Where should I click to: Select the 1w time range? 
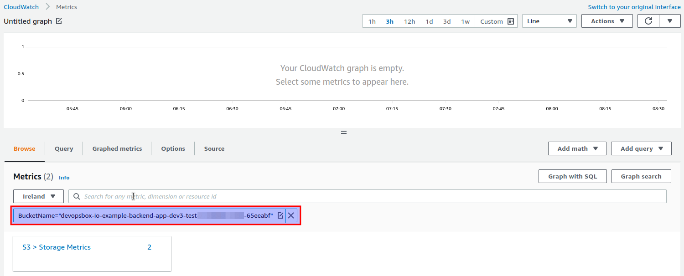[465, 21]
